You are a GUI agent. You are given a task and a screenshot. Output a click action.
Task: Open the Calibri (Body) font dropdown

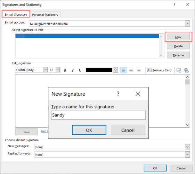(46, 70)
